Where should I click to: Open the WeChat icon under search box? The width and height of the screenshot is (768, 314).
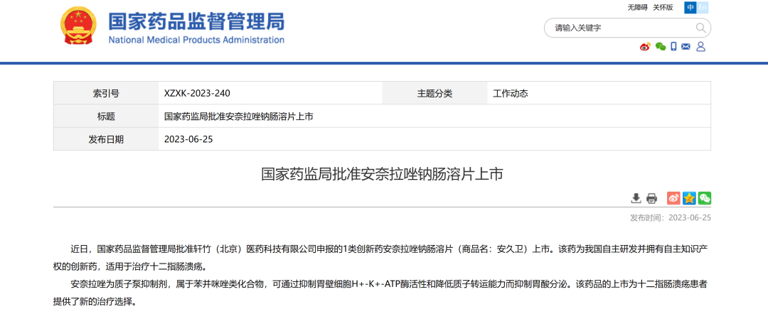[x=661, y=46]
